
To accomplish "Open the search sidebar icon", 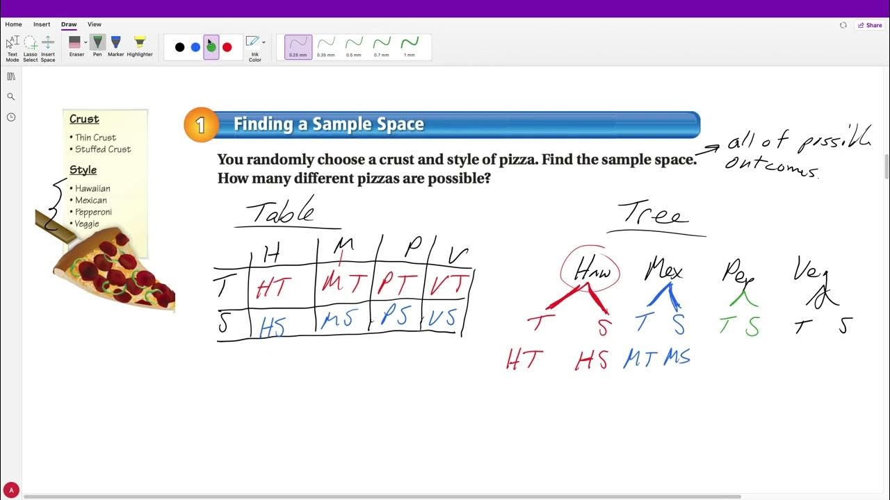I will coord(11,97).
